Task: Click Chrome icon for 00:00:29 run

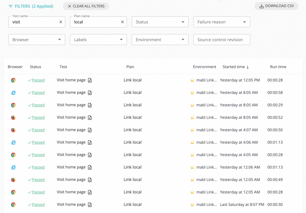Action: pos(13,105)
